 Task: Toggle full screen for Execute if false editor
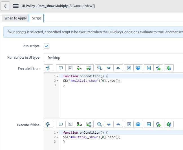[x=129, y=124]
